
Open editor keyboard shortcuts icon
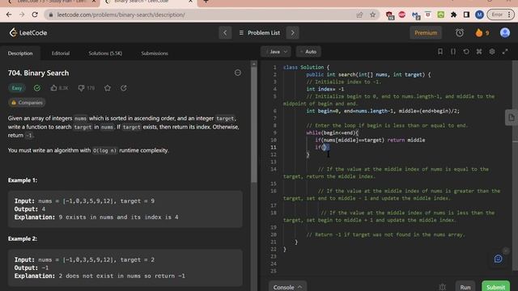(x=479, y=52)
